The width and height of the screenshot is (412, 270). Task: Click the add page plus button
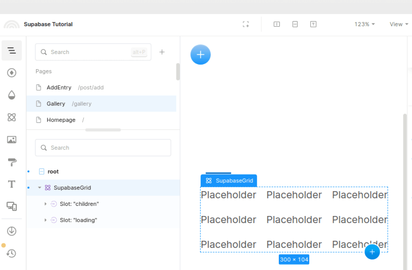(162, 52)
